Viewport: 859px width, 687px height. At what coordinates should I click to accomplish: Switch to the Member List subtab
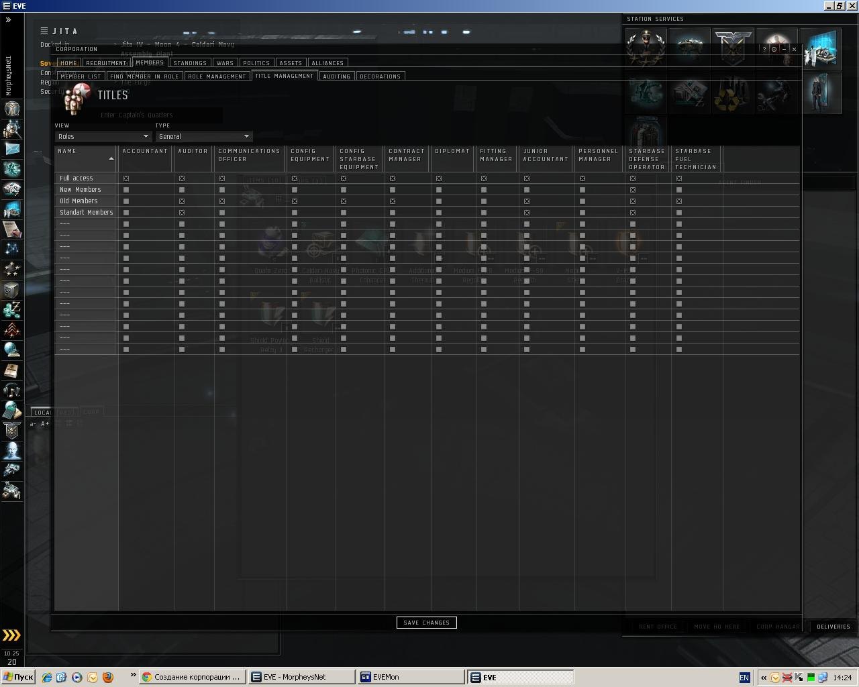point(81,76)
